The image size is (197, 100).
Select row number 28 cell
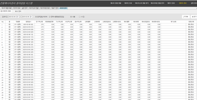[3, 93]
